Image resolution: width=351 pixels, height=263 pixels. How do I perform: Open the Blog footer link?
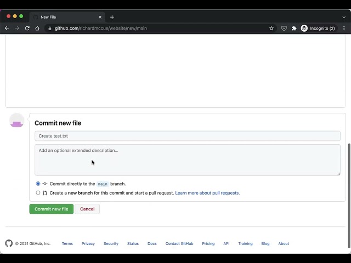(x=265, y=243)
